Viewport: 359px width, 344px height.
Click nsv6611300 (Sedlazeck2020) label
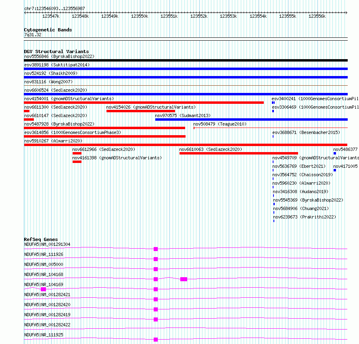[x=56, y=107]
